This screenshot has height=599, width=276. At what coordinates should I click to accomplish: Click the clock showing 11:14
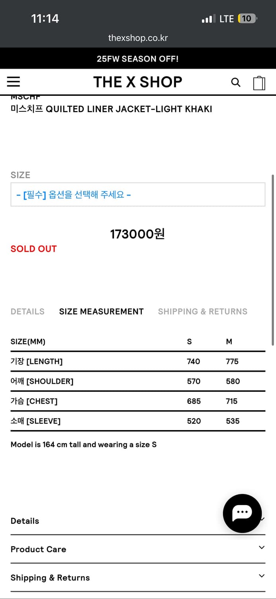tap(45, 18)
